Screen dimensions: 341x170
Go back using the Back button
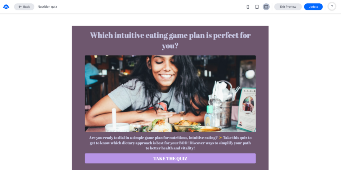(x=24, y=7)
